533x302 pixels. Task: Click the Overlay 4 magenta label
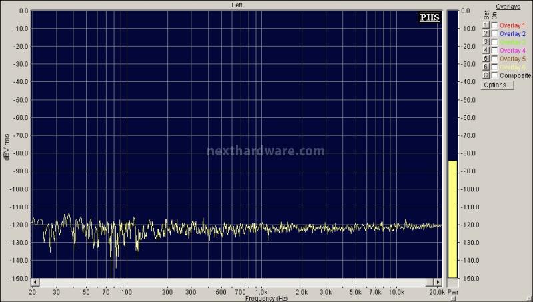coord(512,51)
